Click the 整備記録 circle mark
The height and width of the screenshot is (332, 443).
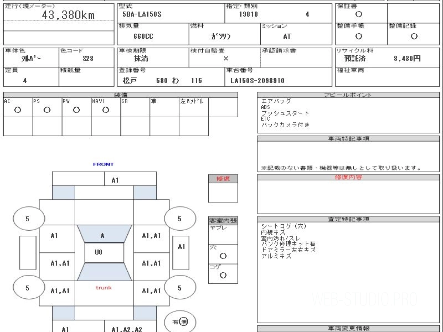coord(414,36)
